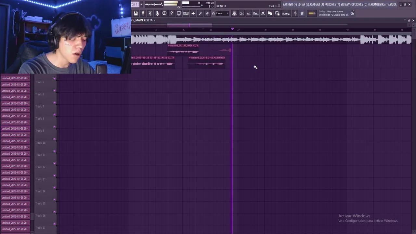Click the question mark help icon
This screenshot has height=234, width=416.
coord(172,13)
